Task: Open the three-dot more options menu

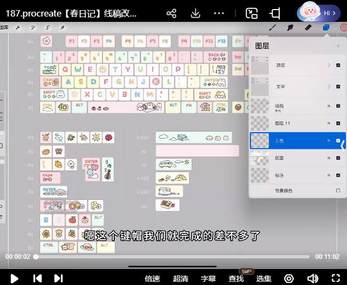Action: tap(219, 13)
